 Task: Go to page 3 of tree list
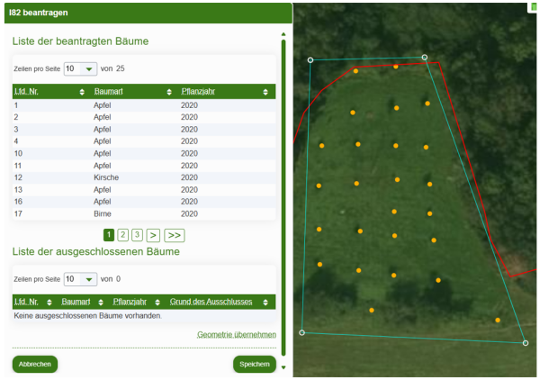[137, 235]
